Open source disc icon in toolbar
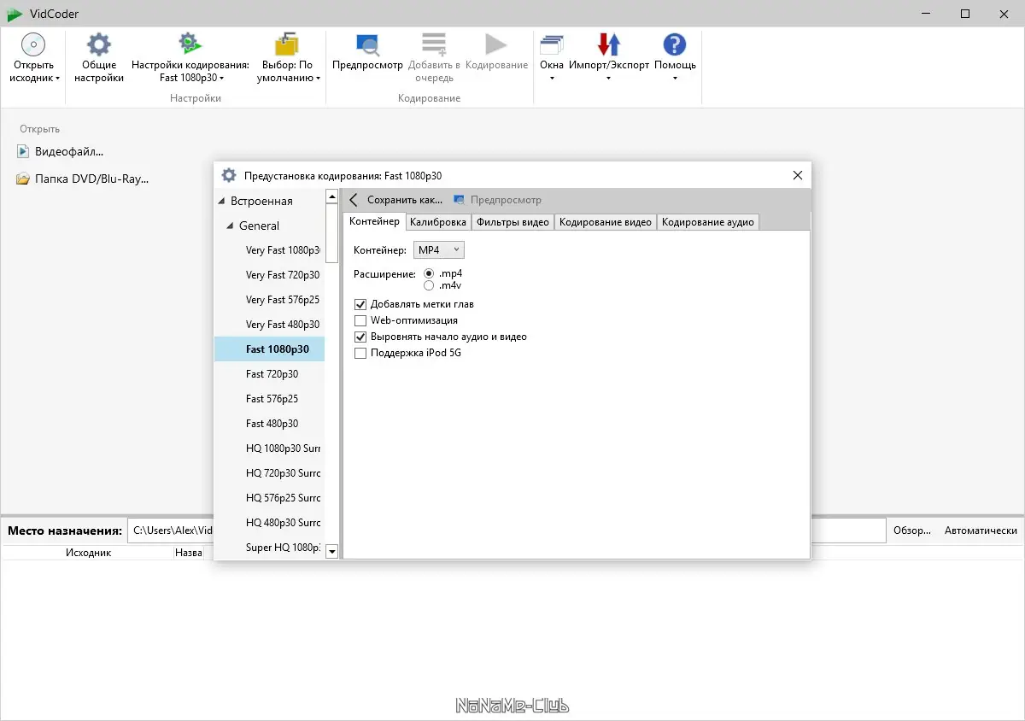Image resolution: width=1025 pixels, height=721 pixels. [x=32, y=44]
